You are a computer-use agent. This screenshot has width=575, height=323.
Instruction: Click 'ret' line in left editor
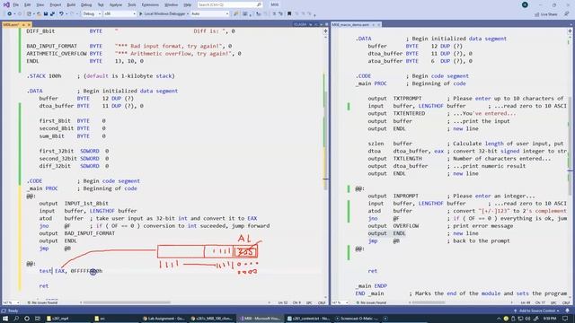(44, 286)
